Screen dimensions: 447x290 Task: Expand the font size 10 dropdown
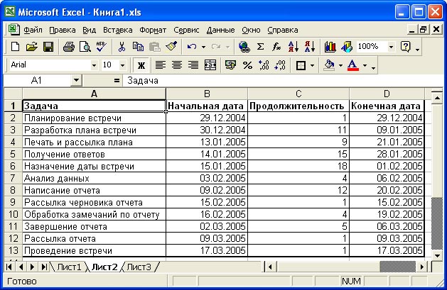tap(122, 65)
